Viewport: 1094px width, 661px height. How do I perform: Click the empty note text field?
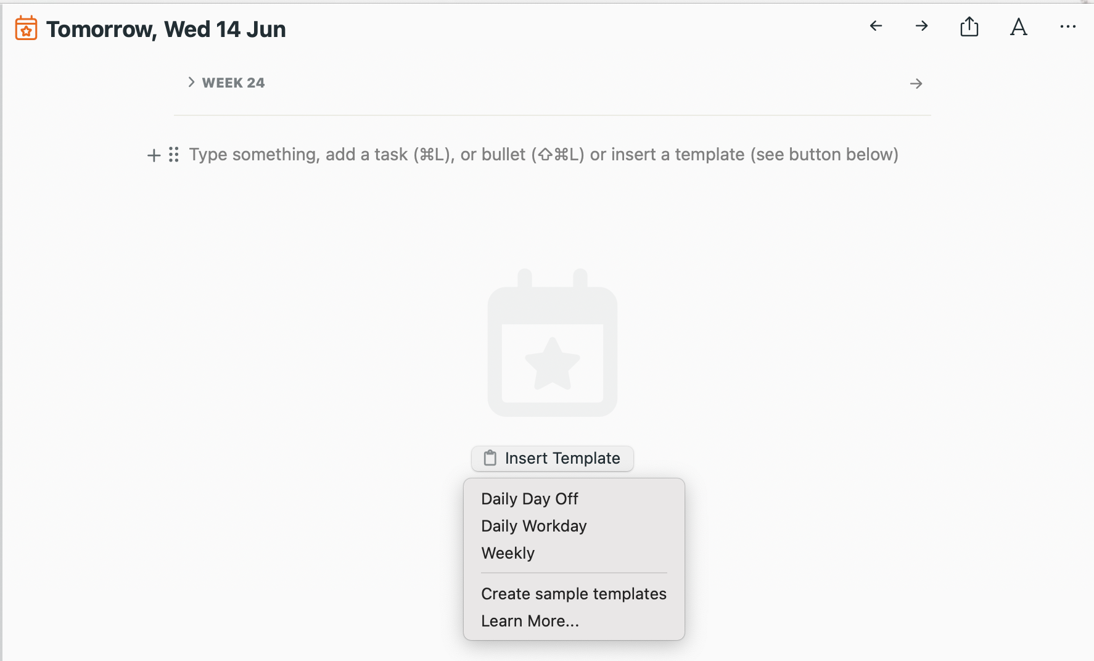point(543,154)
